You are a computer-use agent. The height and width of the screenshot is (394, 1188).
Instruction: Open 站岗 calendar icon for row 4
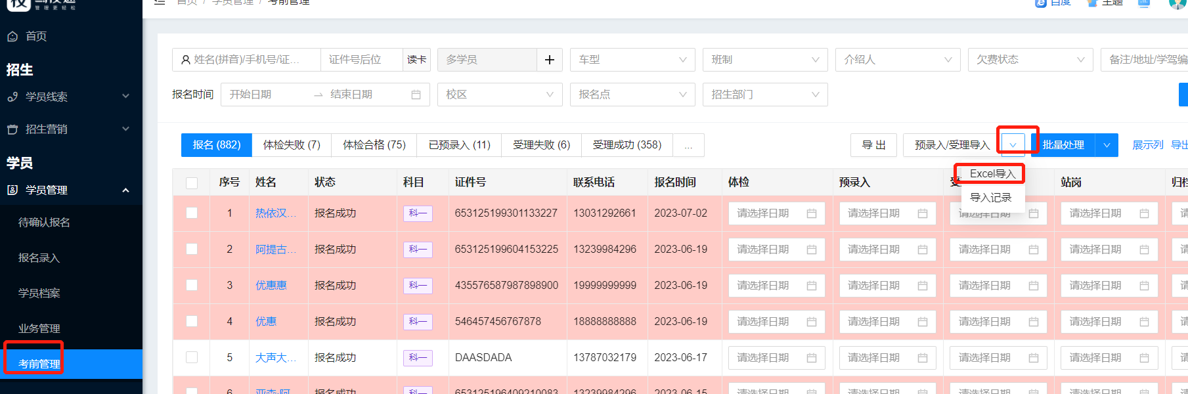click(x=1145, y=322)
